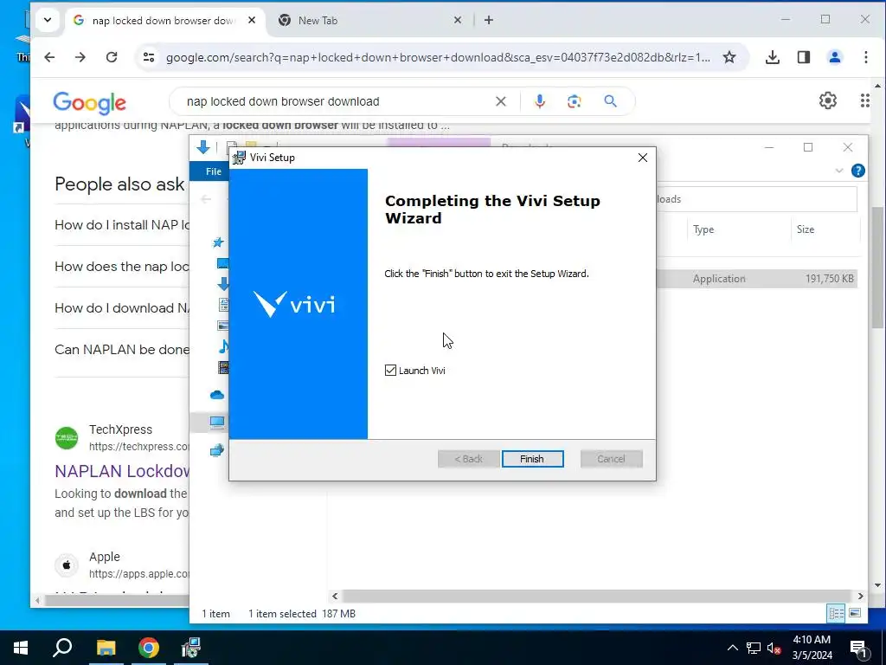Select Quick access star in navigation pane

pos(218,242)
